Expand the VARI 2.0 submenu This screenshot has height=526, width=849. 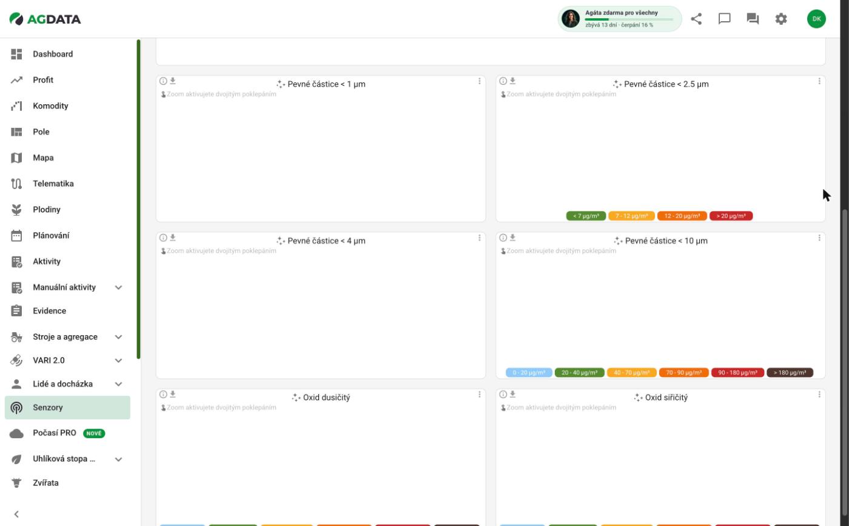pyautogui.click(x=119, y=361)
